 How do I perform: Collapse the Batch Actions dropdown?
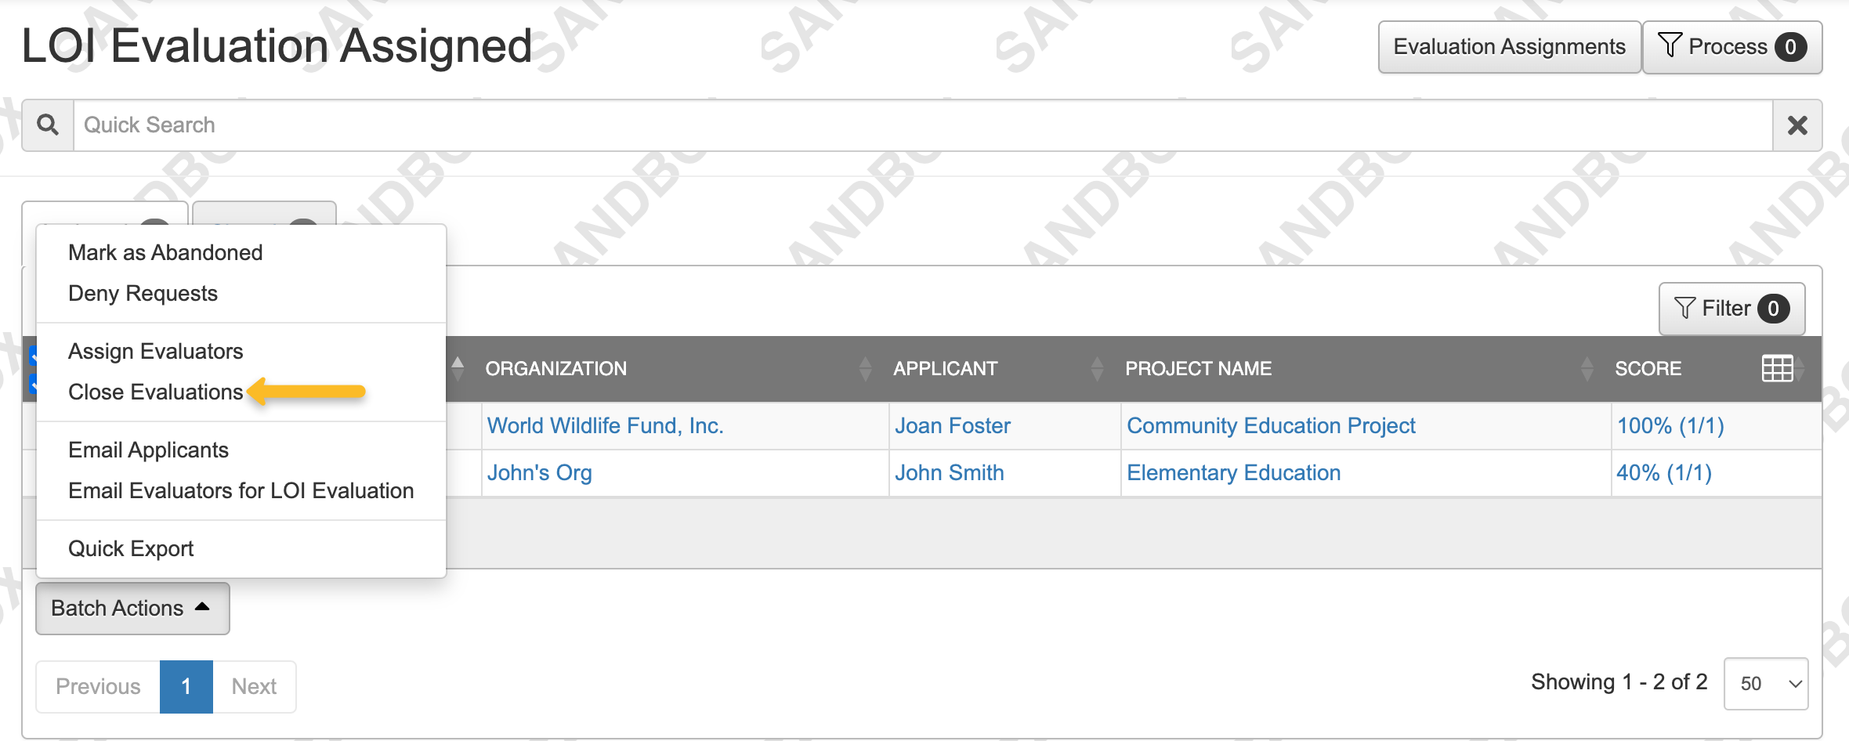tap(132, 608)
